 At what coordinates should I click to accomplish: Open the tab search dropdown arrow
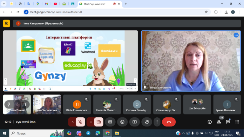tap(4, 4)
